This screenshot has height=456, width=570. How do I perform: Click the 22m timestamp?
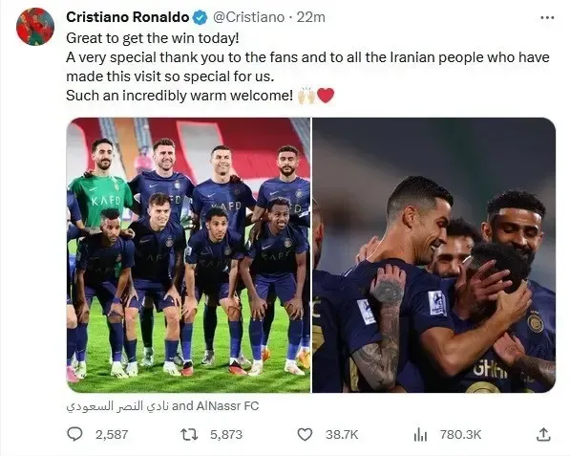coord(311,17)
